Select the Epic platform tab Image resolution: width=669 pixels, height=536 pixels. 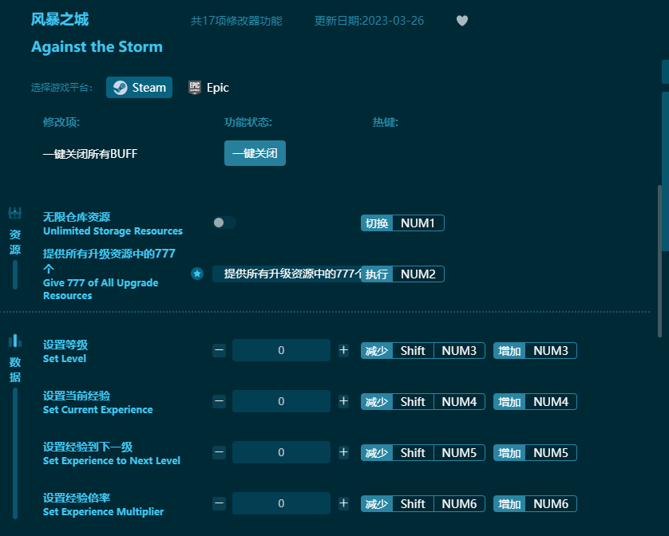(208, 88)
